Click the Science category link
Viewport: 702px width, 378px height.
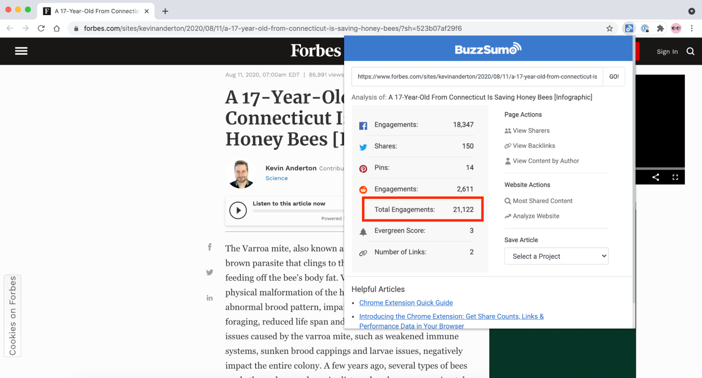pos(276,178)
